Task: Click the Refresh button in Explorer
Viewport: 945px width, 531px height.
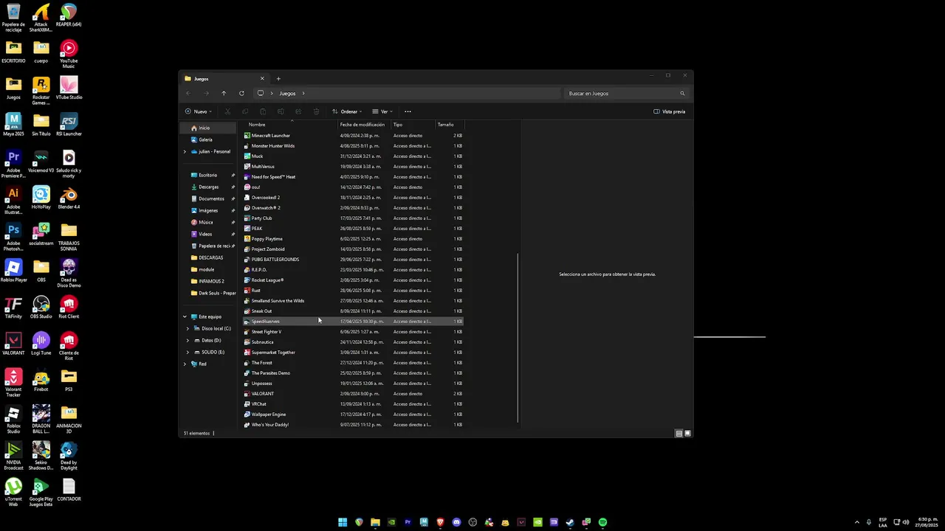Action: coord(241,94)
